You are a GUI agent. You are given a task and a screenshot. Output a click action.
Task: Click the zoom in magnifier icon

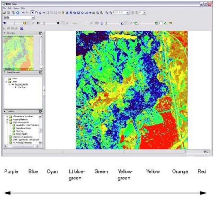pyautogui.click(x=107, y=13)
